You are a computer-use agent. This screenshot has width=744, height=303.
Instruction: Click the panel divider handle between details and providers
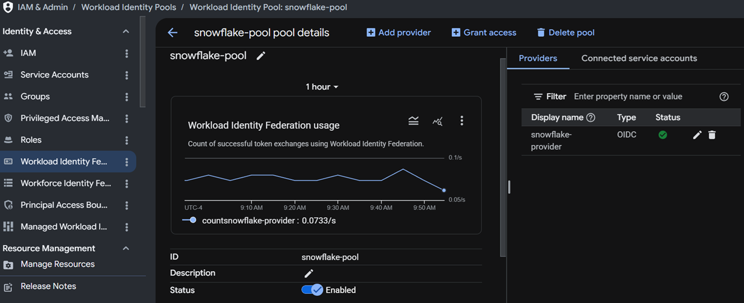(509, 187)
